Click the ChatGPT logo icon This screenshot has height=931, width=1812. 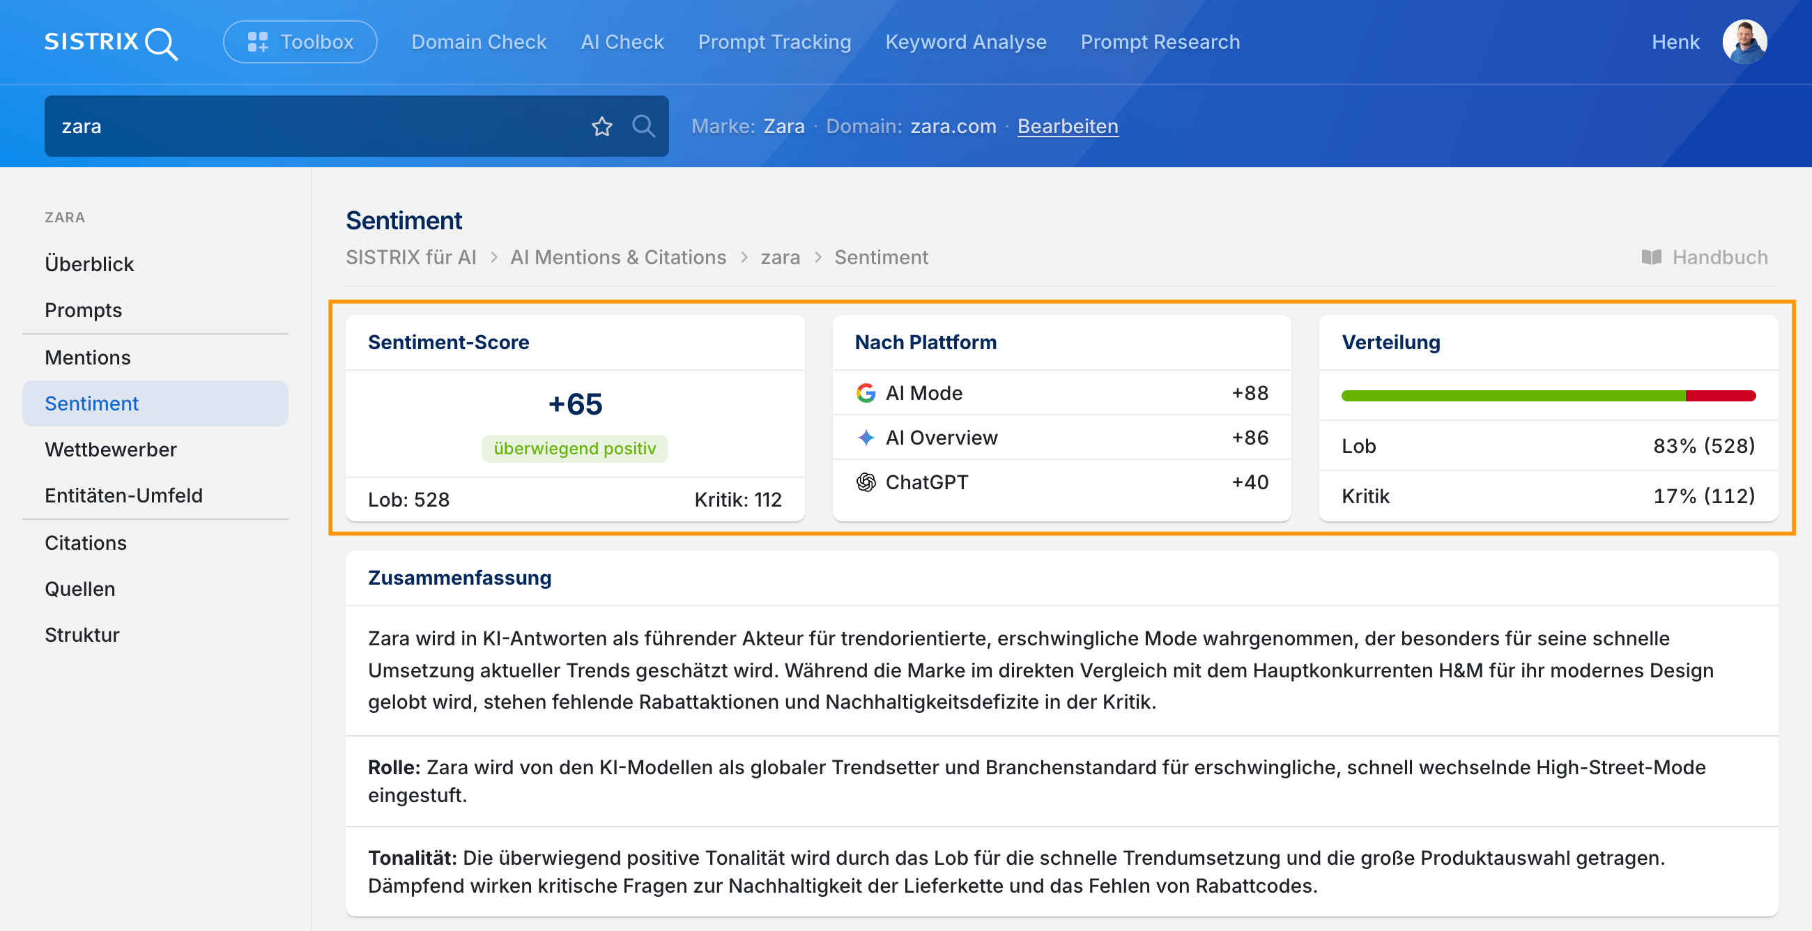[866, 482]
